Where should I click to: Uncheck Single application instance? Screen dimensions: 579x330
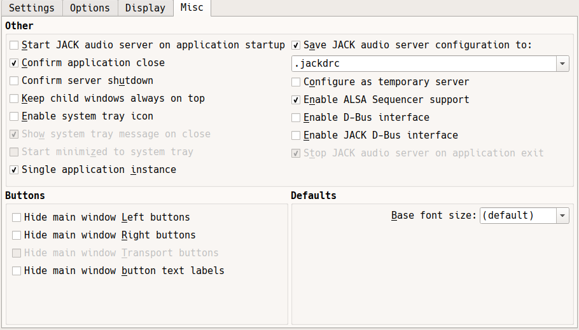tap(15, 170)
